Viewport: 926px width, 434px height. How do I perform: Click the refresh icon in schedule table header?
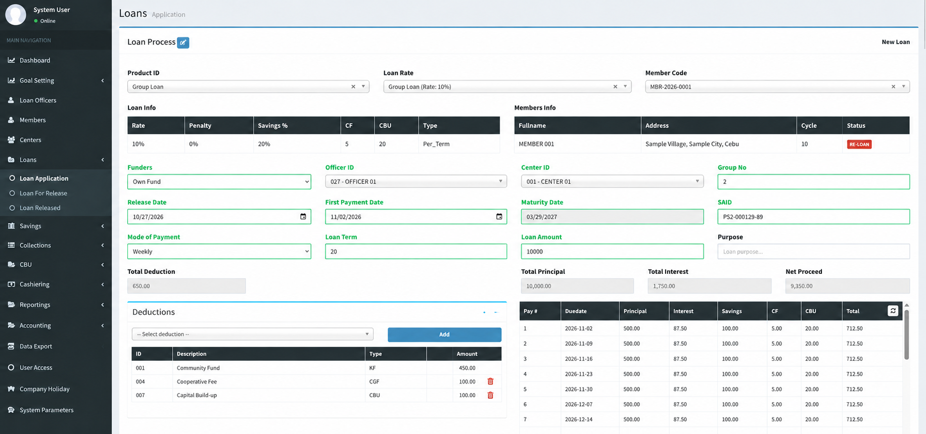pyautogui.click(x=893, y=311)
